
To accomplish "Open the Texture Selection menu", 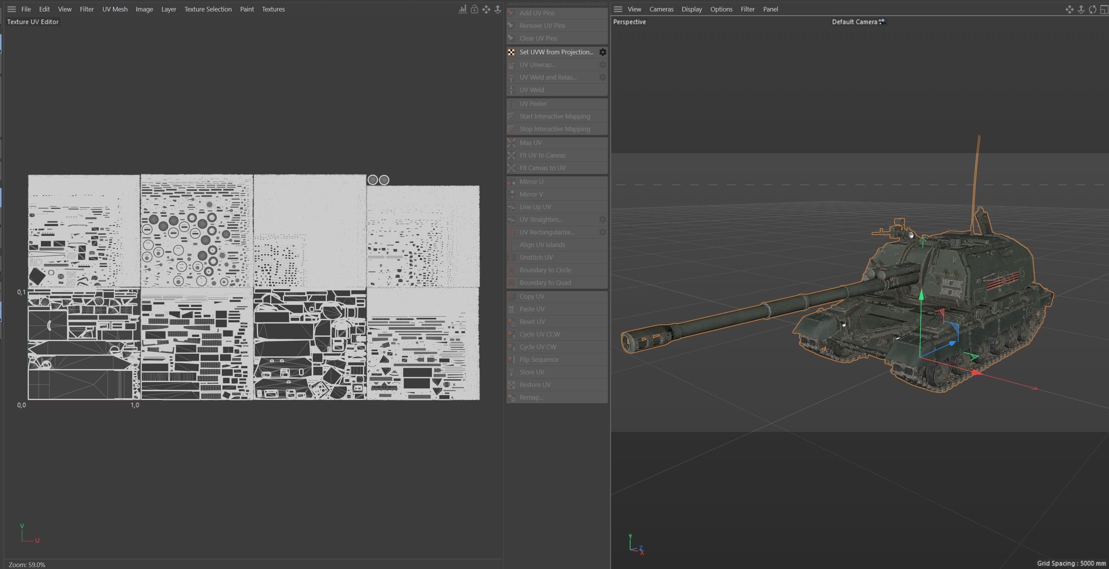I will [207, 9].
